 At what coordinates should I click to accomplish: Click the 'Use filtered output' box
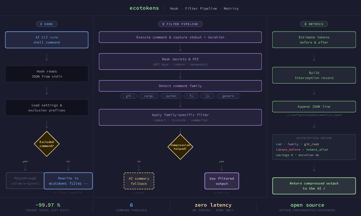(x=222, y=181)
